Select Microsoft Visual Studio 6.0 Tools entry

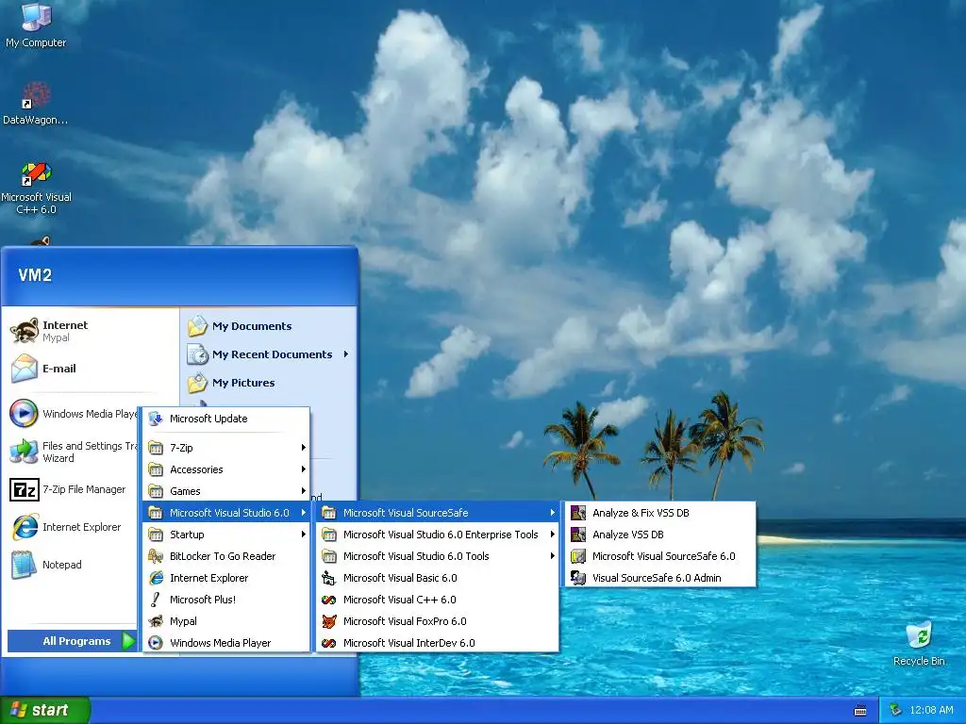[x=438, y=556]
